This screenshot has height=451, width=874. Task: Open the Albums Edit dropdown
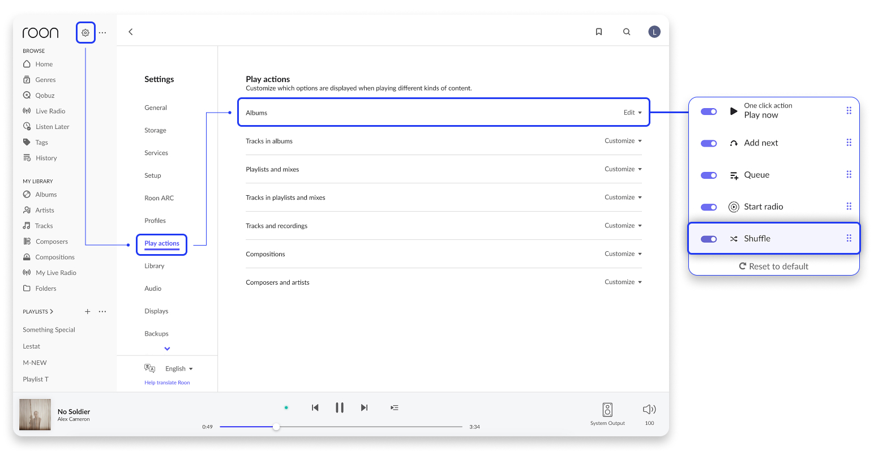coord(633,113)
